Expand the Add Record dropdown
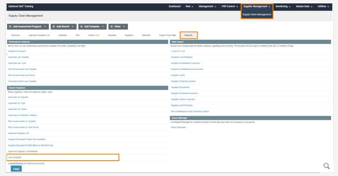 point(63,27)
